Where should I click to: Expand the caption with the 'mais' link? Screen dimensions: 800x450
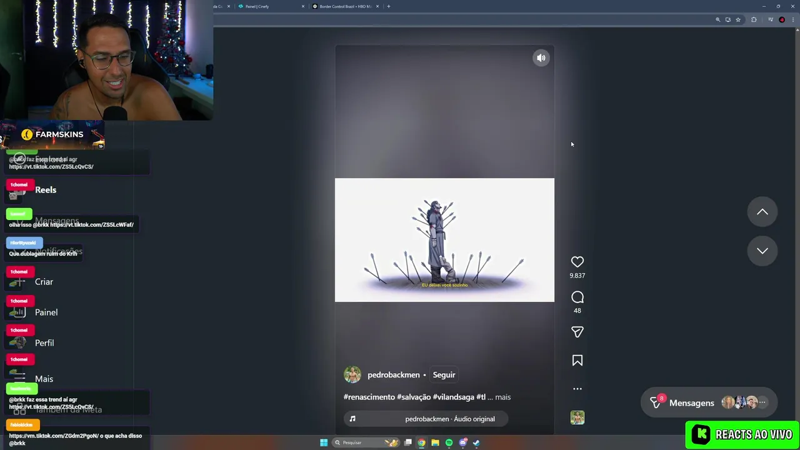pos(503,397)
